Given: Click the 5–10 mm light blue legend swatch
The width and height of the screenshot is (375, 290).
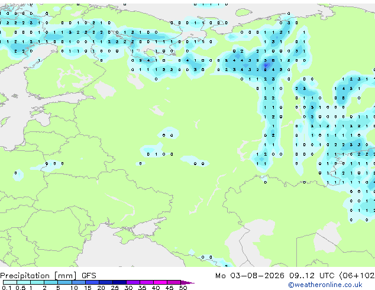Looking at the screenshot, I should click(x=64, y=282).
